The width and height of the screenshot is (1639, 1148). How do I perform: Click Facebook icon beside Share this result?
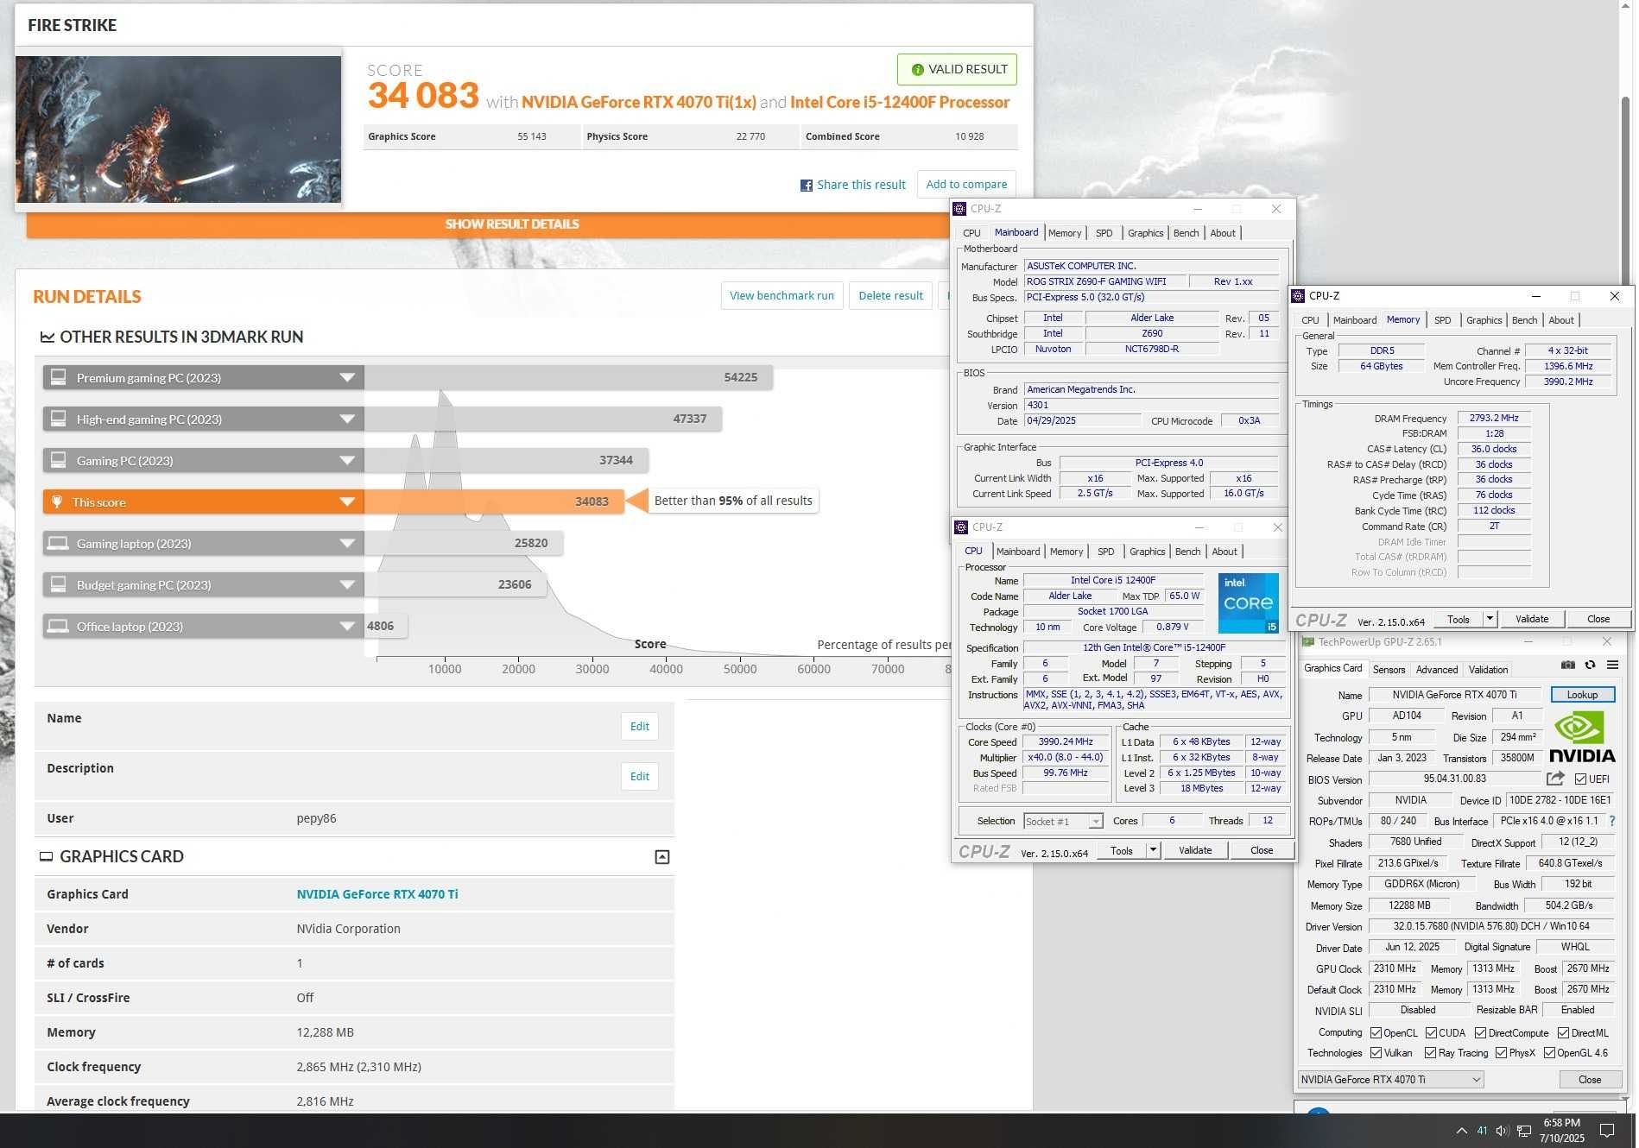click(x=807, y=186)
